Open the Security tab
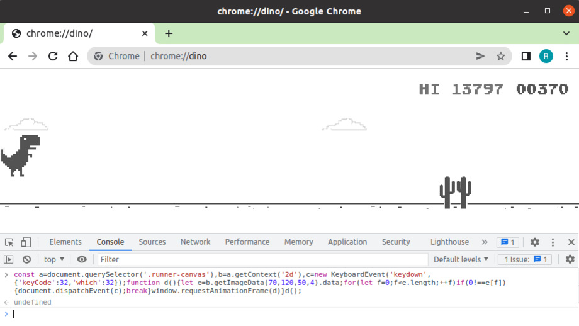Viewport: 579px width, 326px height. click(x=396, y=242)
